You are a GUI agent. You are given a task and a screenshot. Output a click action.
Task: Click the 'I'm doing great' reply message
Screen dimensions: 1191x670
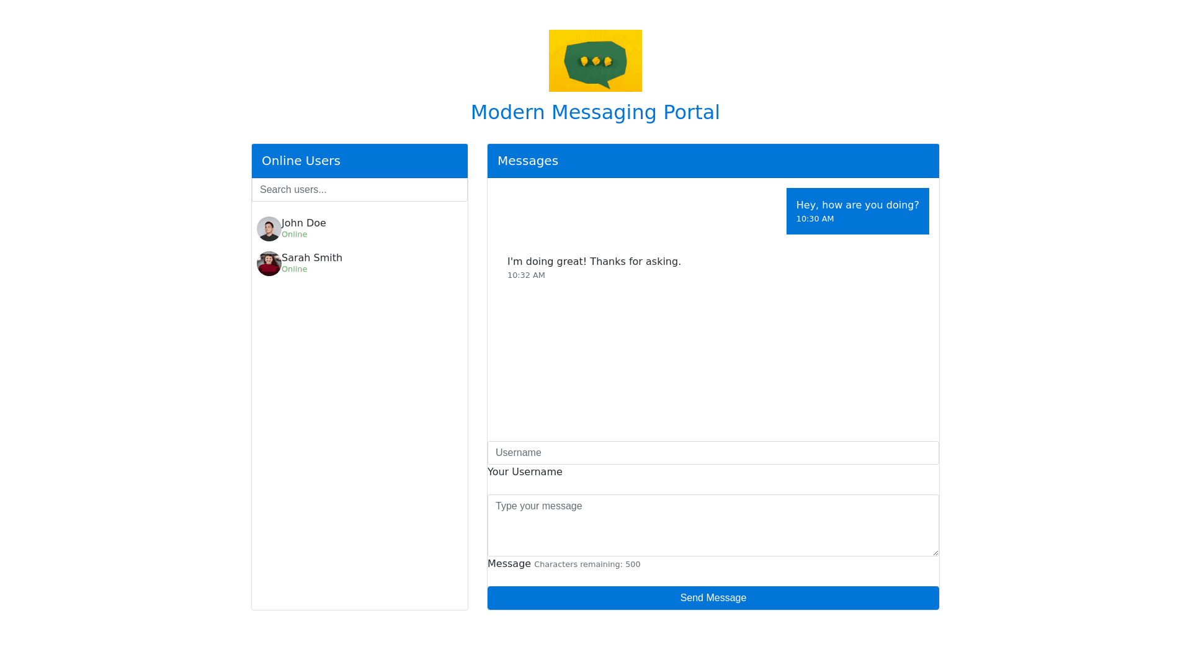tap(594, 262)
